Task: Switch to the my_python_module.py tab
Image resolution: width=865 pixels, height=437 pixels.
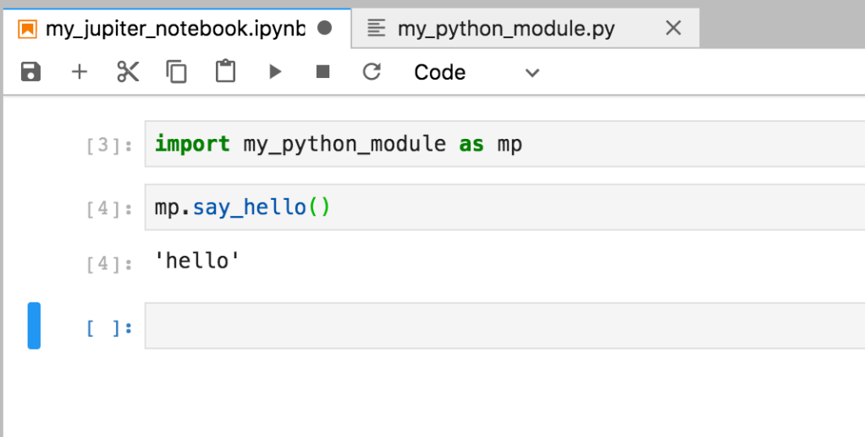Action: (x=525, y=28)
